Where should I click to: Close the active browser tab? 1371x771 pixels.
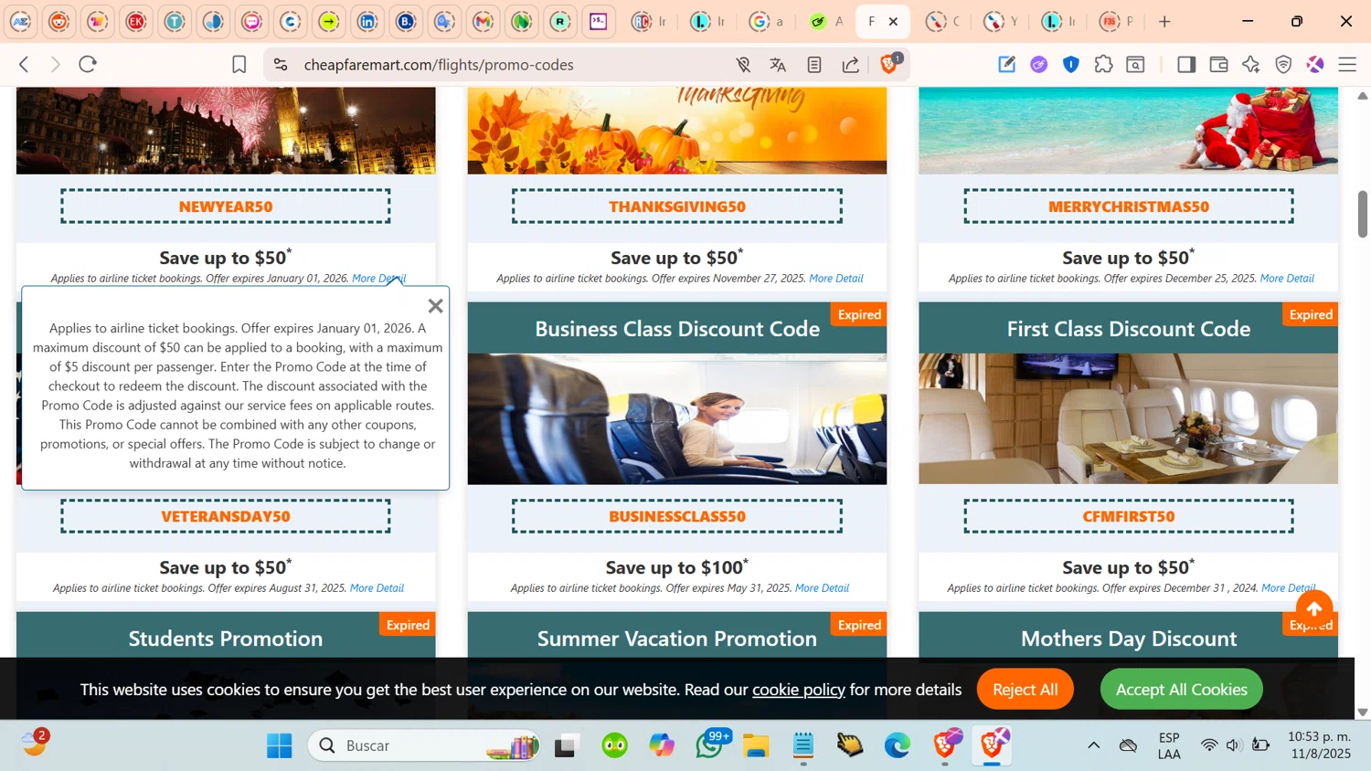pyautogui.click(x=894, y=22)
